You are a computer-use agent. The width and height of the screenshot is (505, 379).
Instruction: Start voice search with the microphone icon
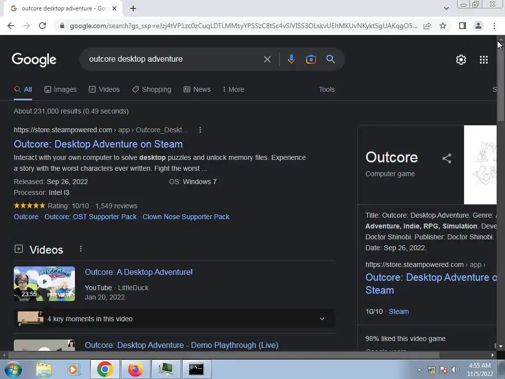point(291,59)
